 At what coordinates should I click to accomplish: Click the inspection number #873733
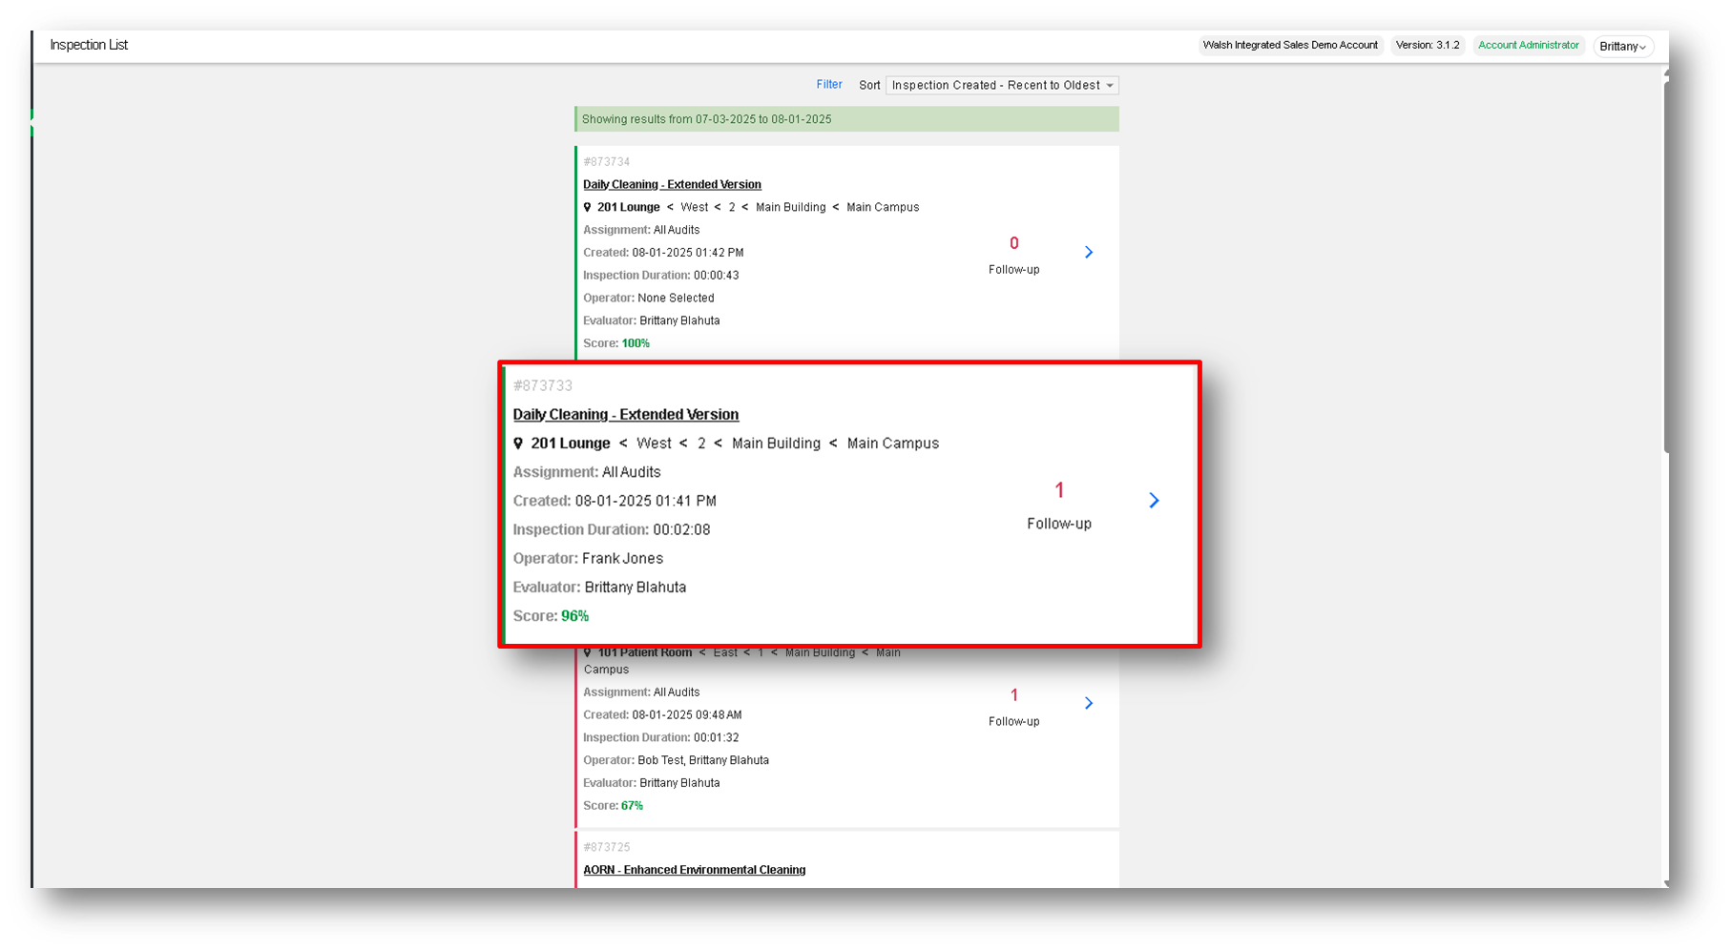[x=543, y=385]
